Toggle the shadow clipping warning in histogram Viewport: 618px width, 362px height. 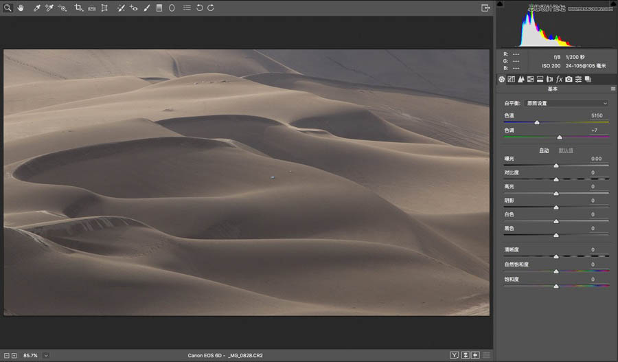(x=500, y=4)
